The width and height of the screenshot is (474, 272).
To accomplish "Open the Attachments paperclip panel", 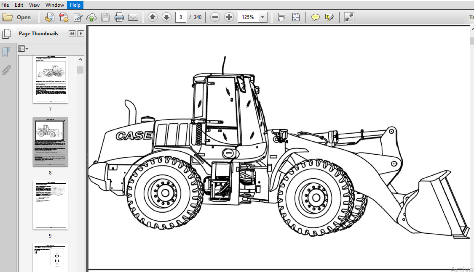I will coord(6,70).
